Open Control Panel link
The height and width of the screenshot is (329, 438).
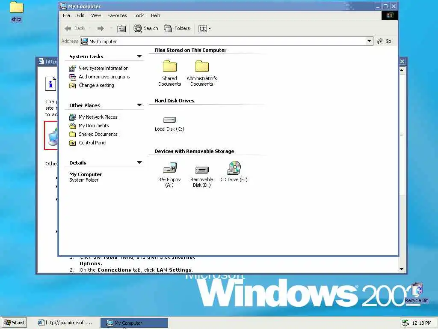[92, 143]
